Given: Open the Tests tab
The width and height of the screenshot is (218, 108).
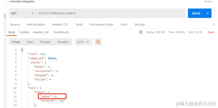Looking at the screenshot, I should click(124, 25).
